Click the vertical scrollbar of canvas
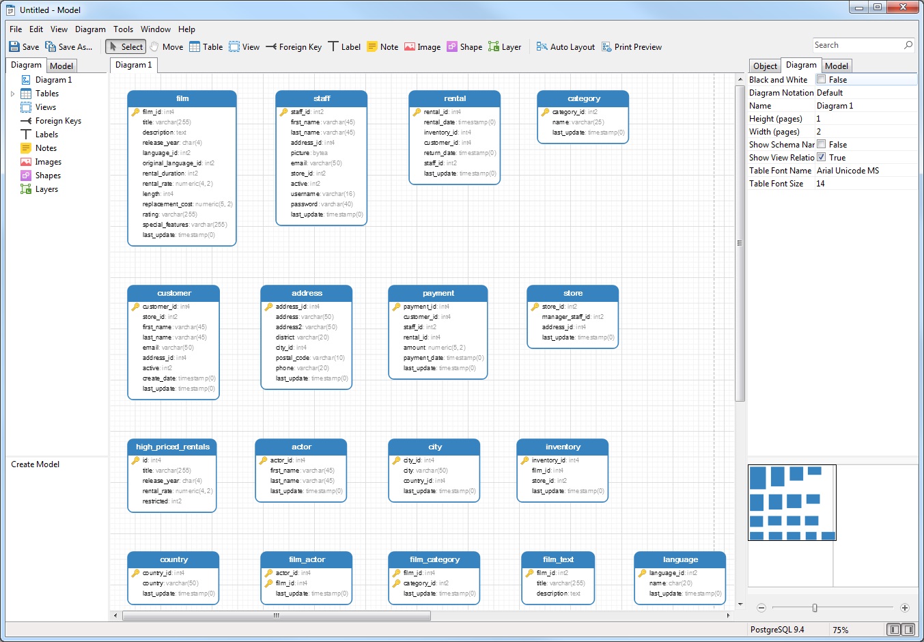This screenshot has height=642, width=924. pos(740,242)
